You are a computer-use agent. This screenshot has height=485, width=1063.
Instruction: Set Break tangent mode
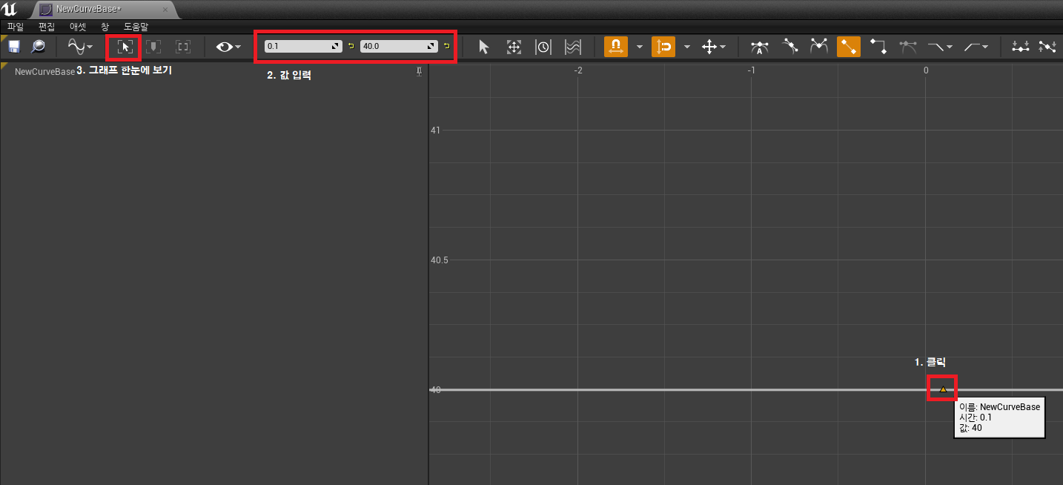click(x=818, y=47)
